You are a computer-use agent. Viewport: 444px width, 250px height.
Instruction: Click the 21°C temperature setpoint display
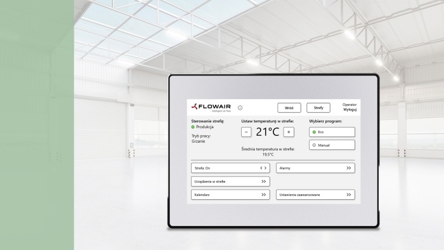click(x=268, y=132)
